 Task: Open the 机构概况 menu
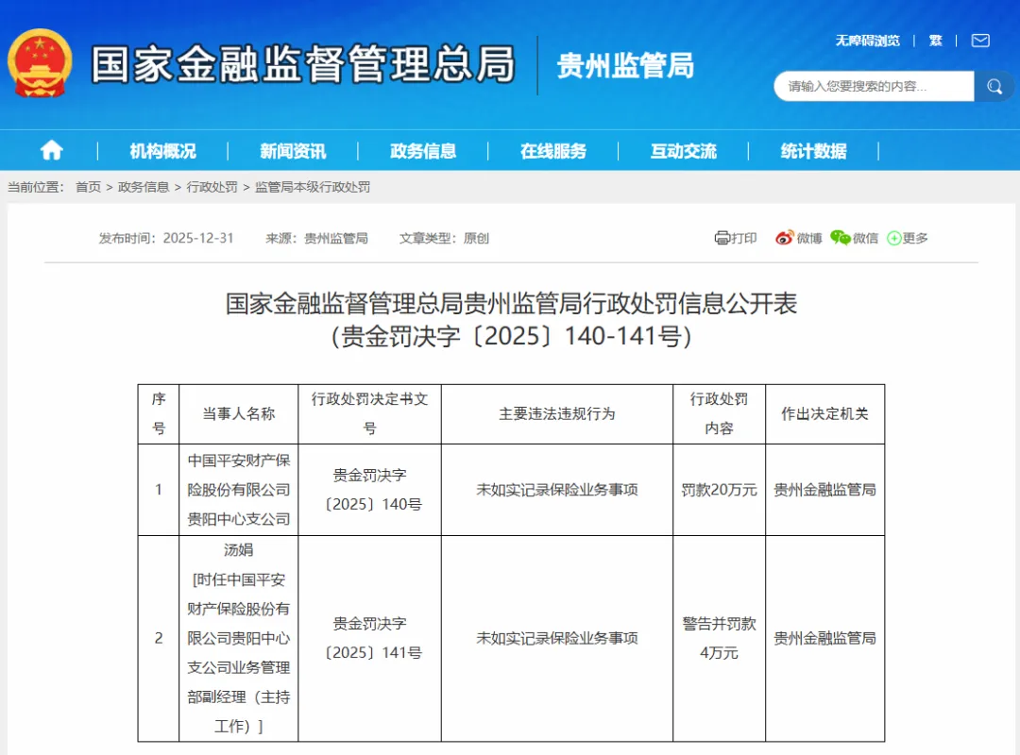pyautogui.click(x=162, y=152)
